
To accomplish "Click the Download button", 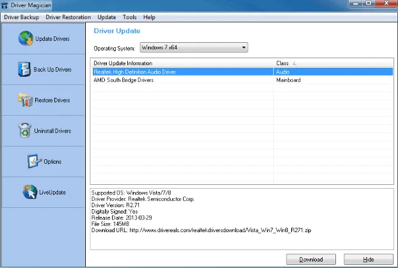I will [x=311, y=260].
